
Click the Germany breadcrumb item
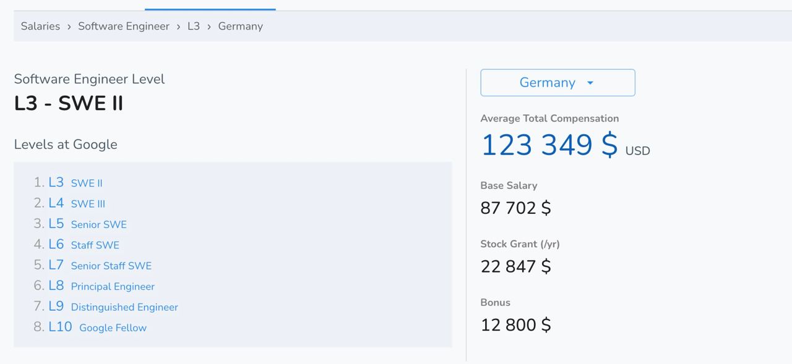(x=240, y=26)
